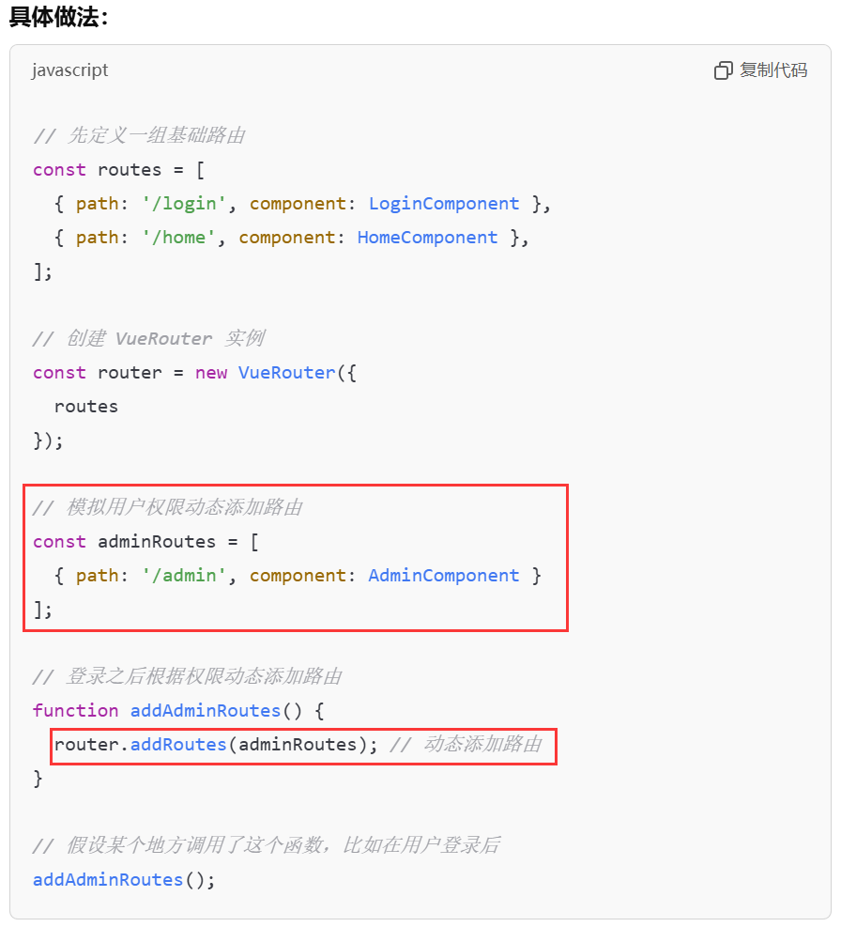Click the '/home' path string

pos(178,237)
